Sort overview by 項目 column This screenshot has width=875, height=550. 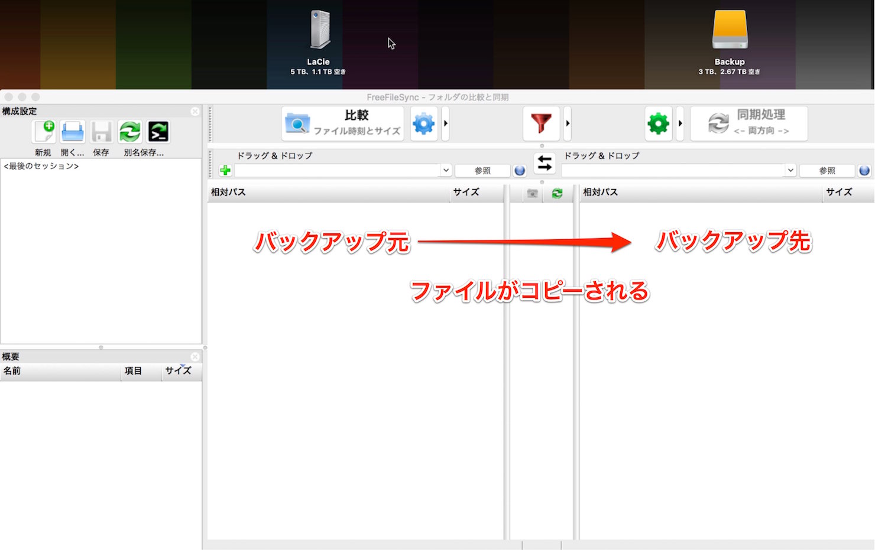[141, 371]
